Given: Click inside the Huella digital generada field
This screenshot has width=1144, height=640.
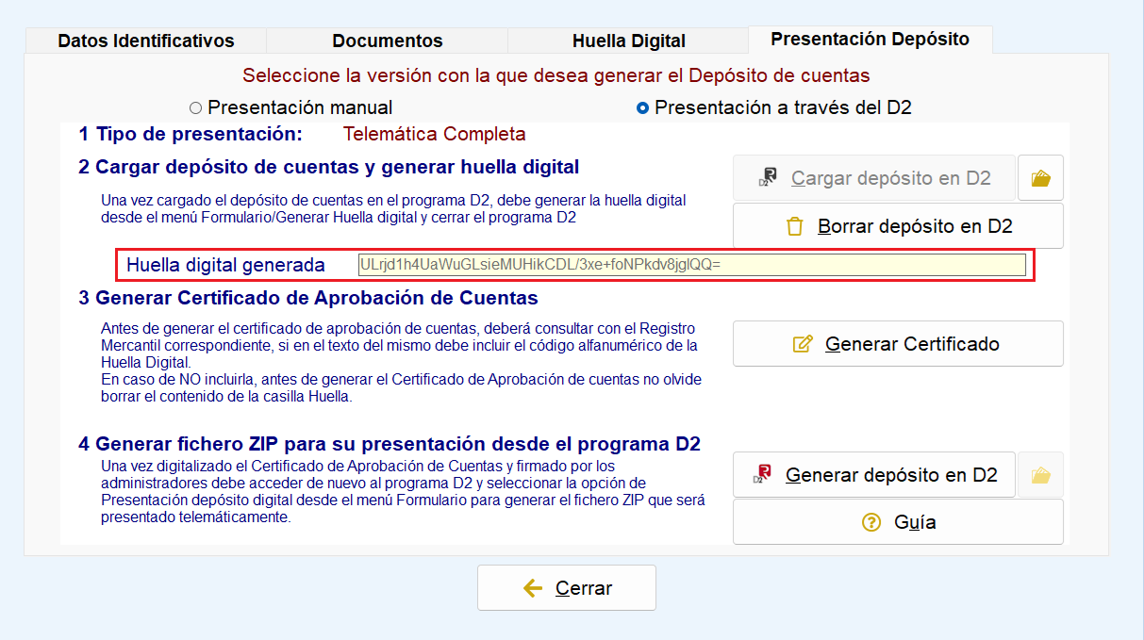Looking at the screenshot, I should [x=691, y=265].
